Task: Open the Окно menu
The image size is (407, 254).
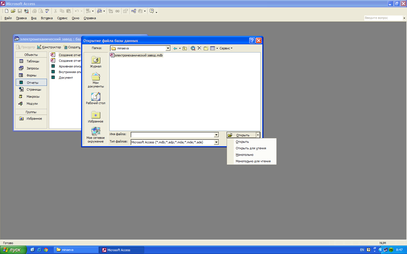Action: 75,18
